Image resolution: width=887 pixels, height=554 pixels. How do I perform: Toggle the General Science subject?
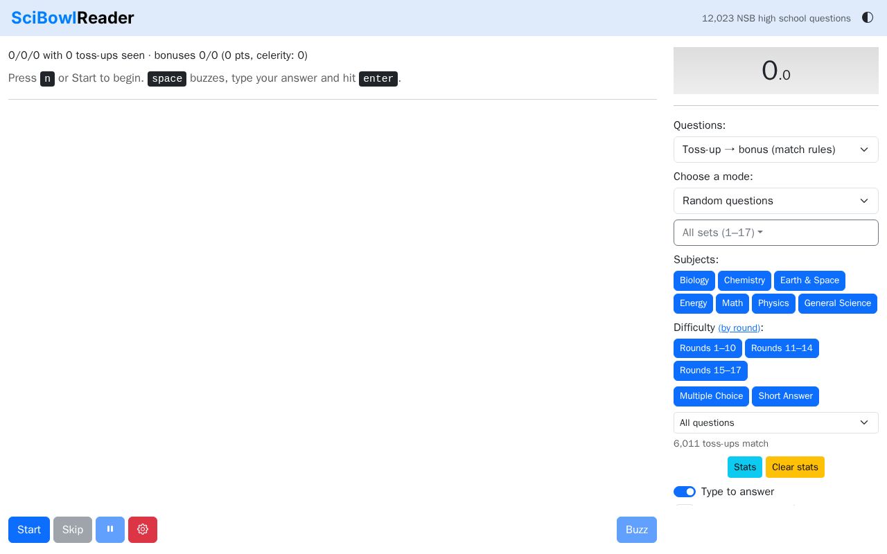[x=838, y=303]
